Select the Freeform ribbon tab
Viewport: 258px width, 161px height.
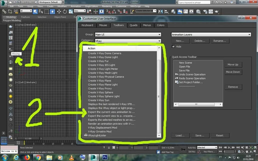click(x=26, y=17)
